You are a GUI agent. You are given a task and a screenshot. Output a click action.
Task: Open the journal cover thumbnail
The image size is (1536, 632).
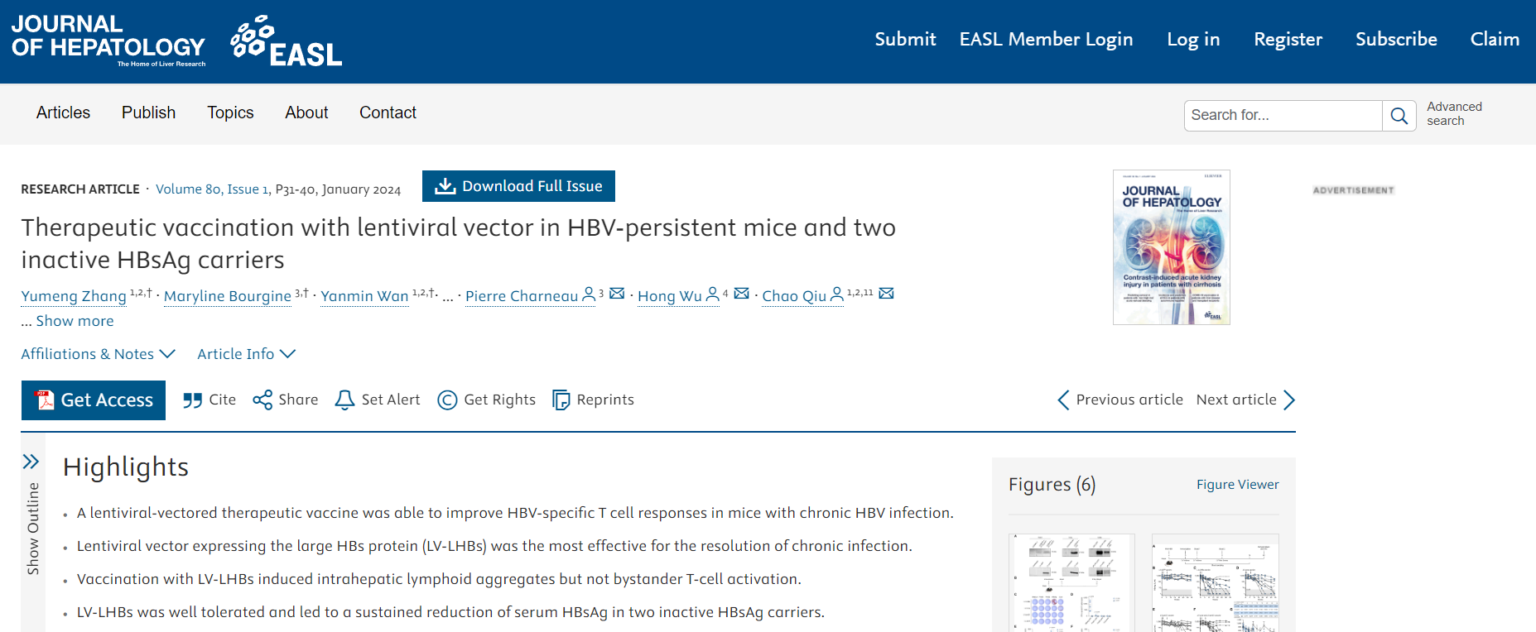coord(1172,247)
